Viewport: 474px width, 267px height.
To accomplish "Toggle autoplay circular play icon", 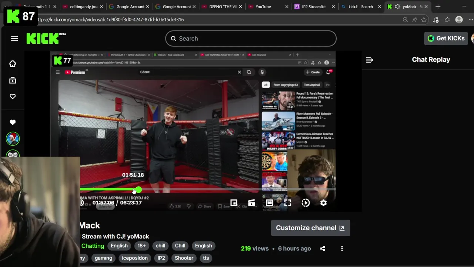I will 306,203.
